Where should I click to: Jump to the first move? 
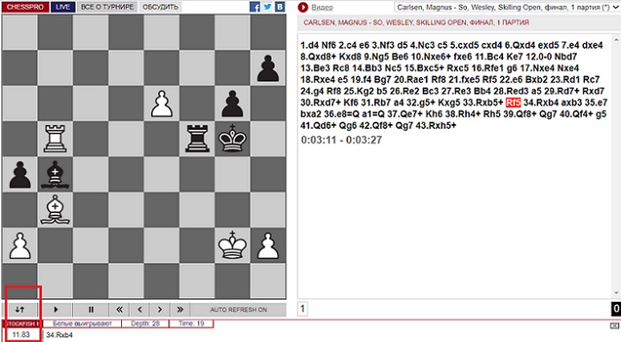point(120,309)
